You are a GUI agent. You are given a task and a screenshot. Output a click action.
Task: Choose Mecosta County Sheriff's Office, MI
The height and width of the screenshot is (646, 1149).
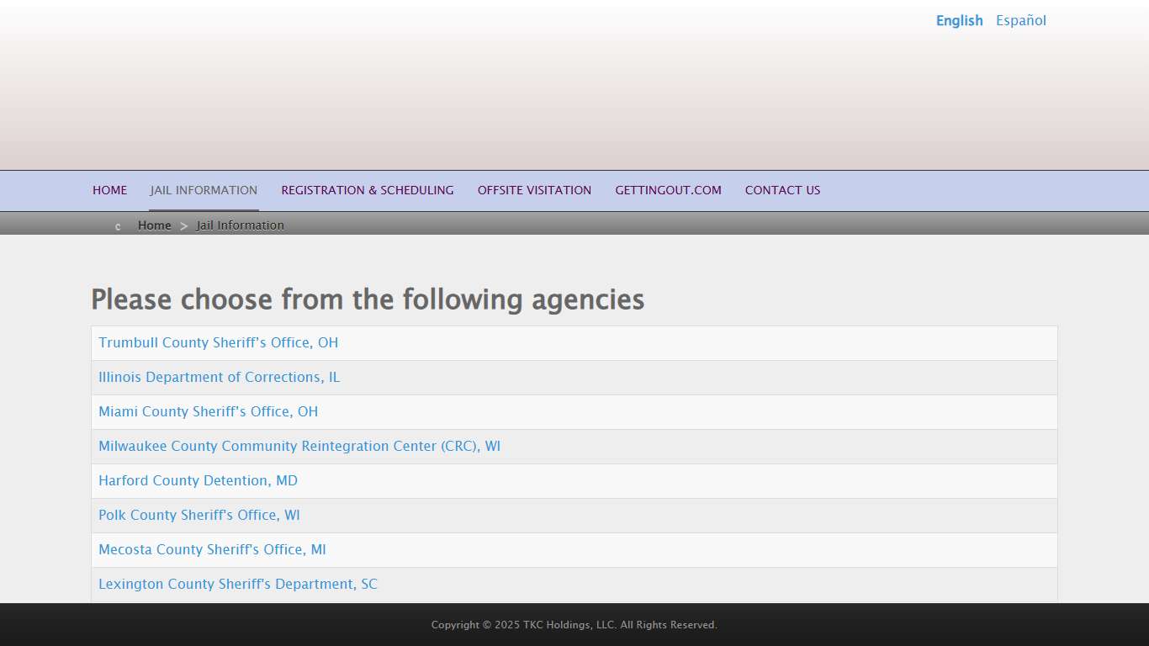click(x=212, y=550)
